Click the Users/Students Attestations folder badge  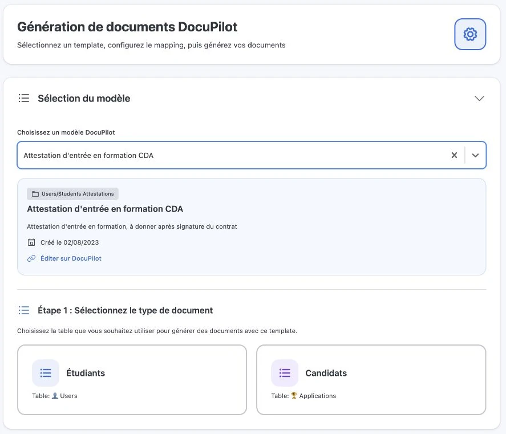point(72,194)
